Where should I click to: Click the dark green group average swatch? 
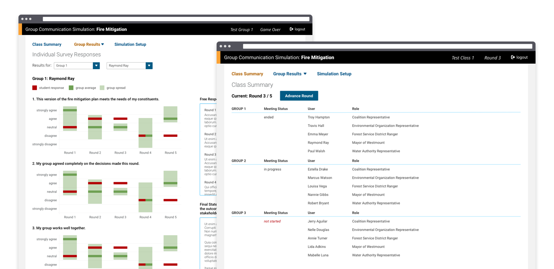(x=71, y=88)
